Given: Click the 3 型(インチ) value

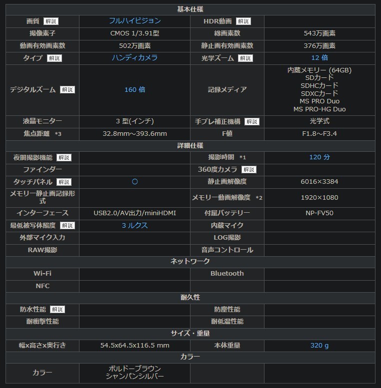Looking at the screenshot, I should tap(135, 121).
